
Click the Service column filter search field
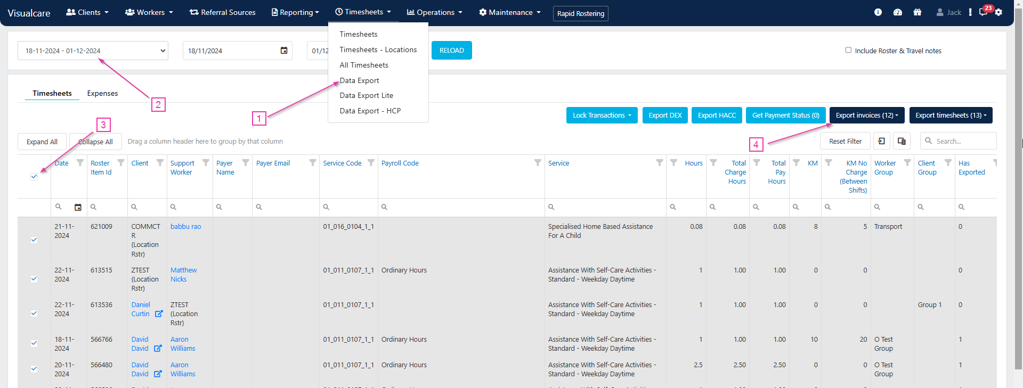pyautogui.click(x=605, y=207)
